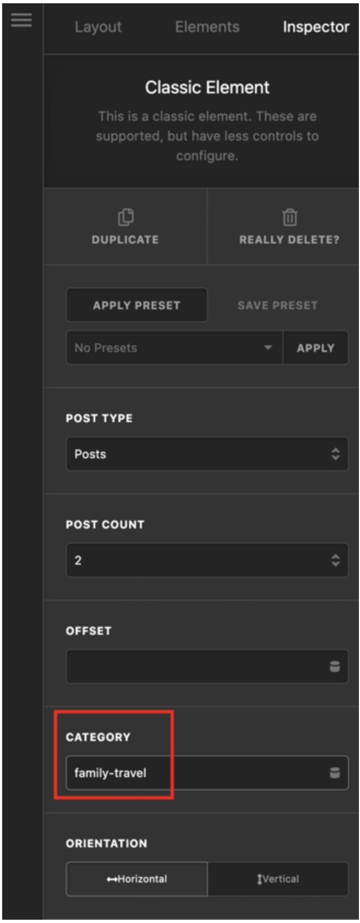Select Horizontal orientation
360x923 pixels.
click(x=137, y=879)
